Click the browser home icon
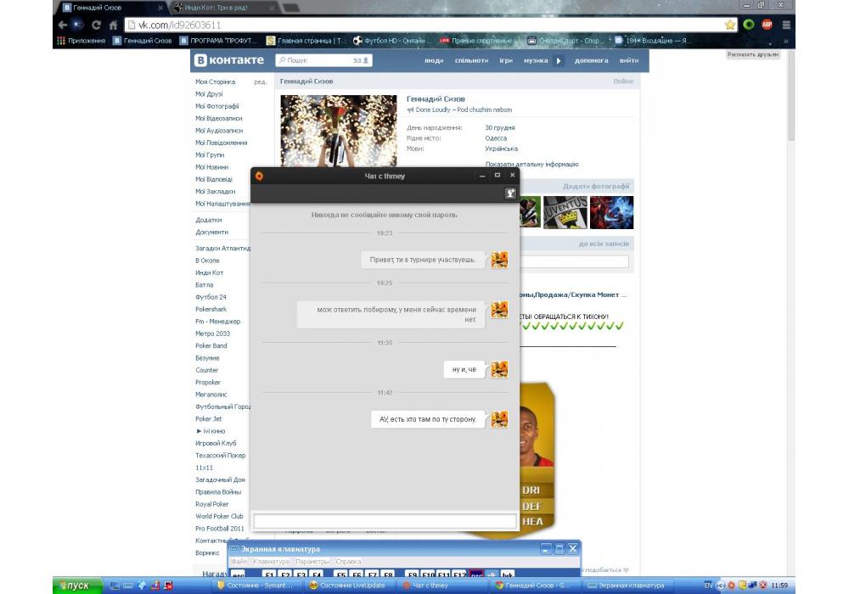This screenshot has height=594, width=849. [x=113, y=25]
